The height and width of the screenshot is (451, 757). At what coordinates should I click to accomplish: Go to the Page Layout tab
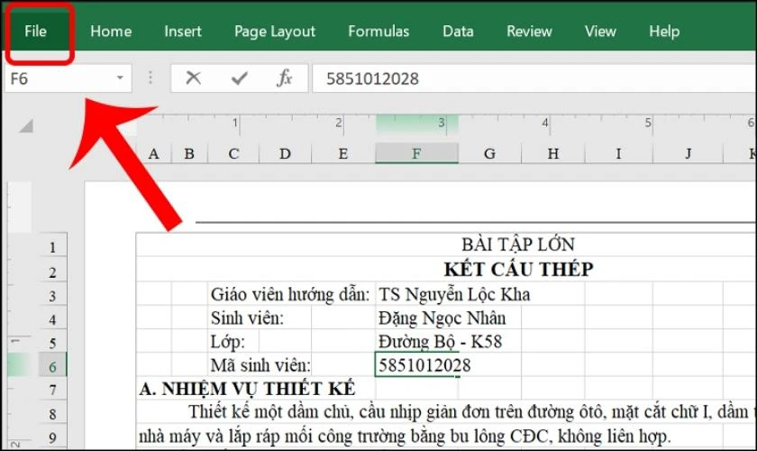point(275,32)
